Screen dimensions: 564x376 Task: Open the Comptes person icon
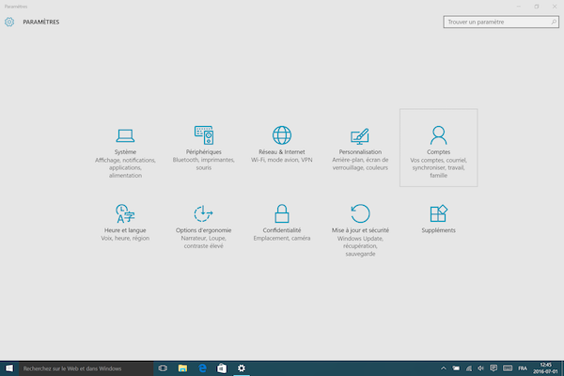(x=438, y=135)
